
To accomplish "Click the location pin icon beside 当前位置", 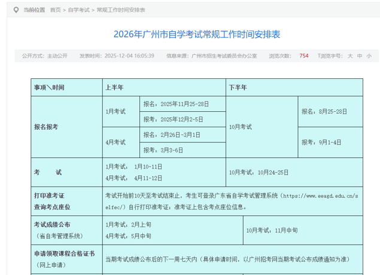I will click(17, 10).
